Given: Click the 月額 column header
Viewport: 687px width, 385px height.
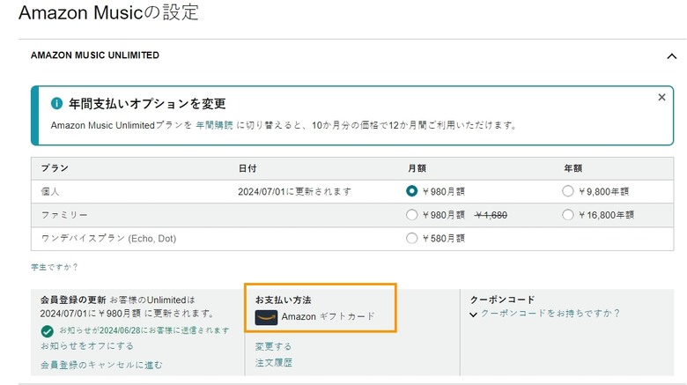Looking at the screenshot, I should 417,168.
